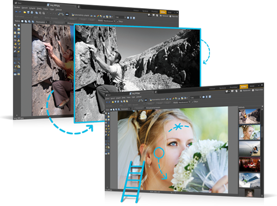Screen dimensions: 277x206
Task: Select the Clone Stamp tool in back window toolbox
Action: tap(19, 40)
